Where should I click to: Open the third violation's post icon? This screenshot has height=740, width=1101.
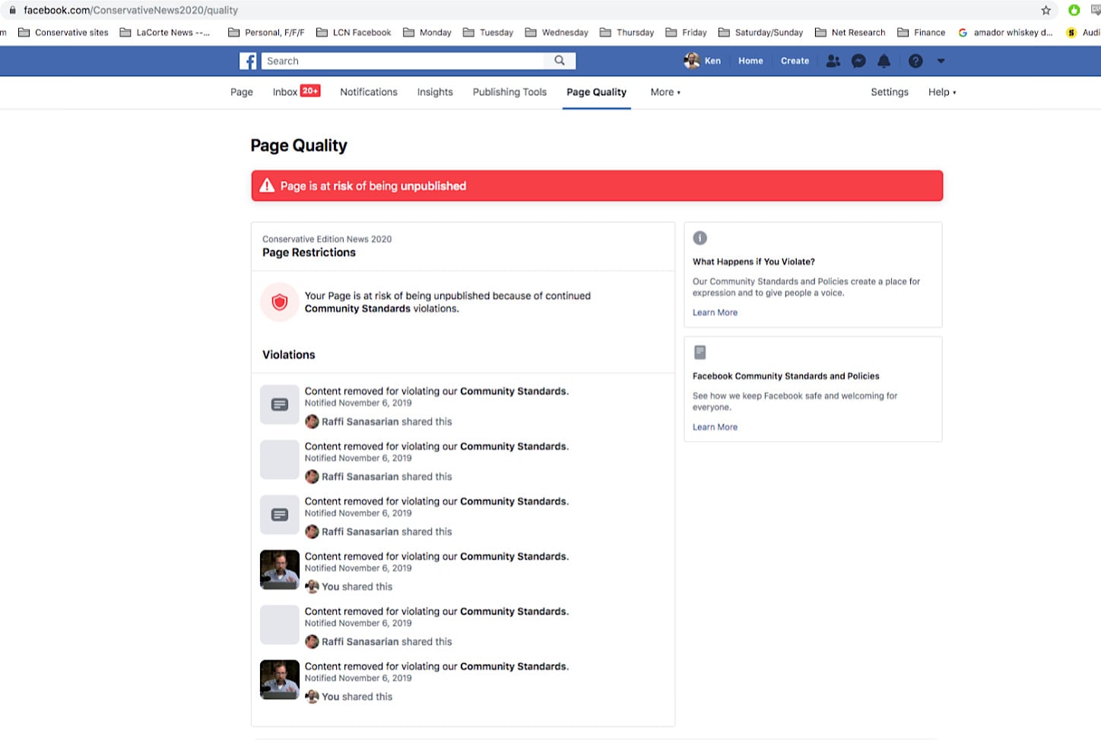click(x=280, y=515)
